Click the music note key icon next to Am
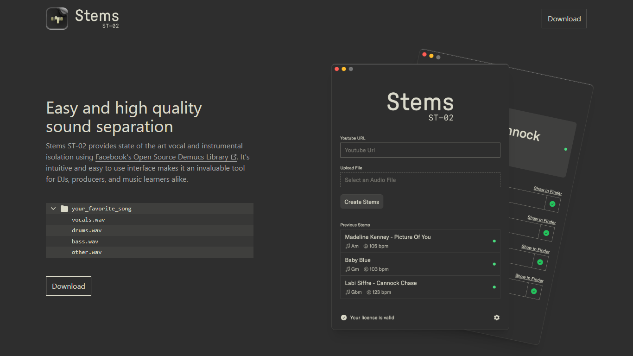This screenshot has width=633, height=356. point(348,246)
